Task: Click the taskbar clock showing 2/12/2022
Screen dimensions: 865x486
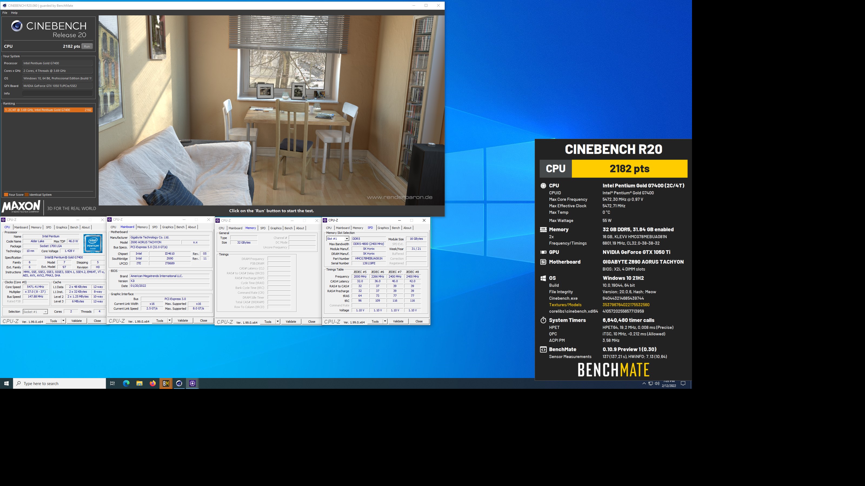Action: pos(669,383)
